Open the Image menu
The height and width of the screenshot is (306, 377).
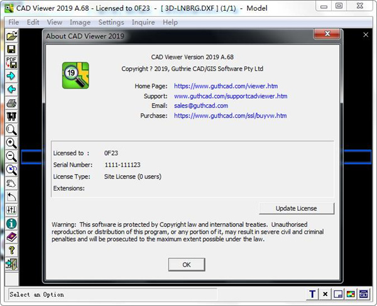click(80, 23)
